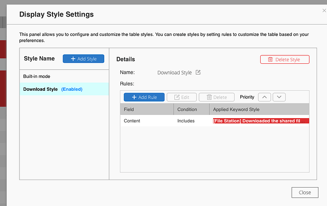This screenshot has width=327, height=206.
Task: Select Built-in mode in the style list
Action: [x=36, y=76]
